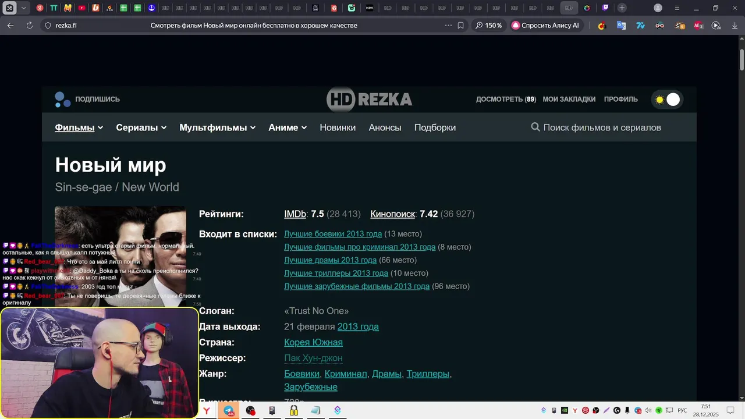Open the notification center icon
The height and width of the screenshot is (419, 745).
coord(730,410)
